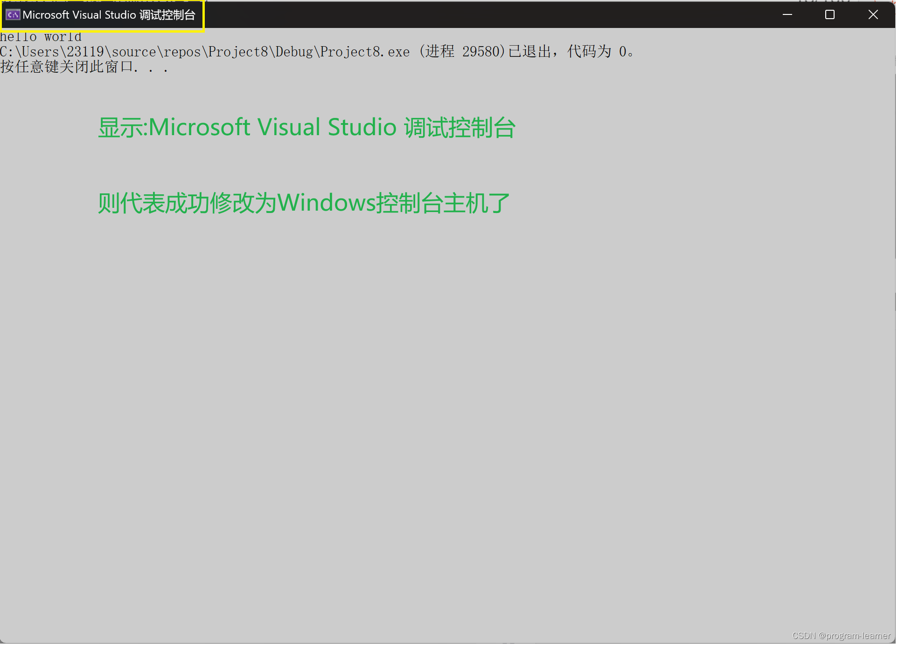Click the '按任意键关闭此窗口' prompt line
898x645 pixels.
coord(84,67)
